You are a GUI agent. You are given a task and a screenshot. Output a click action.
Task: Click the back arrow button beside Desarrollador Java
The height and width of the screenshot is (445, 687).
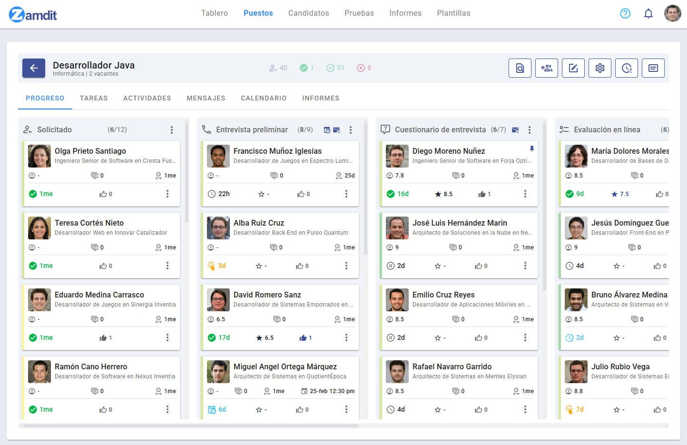click(34, 68)
